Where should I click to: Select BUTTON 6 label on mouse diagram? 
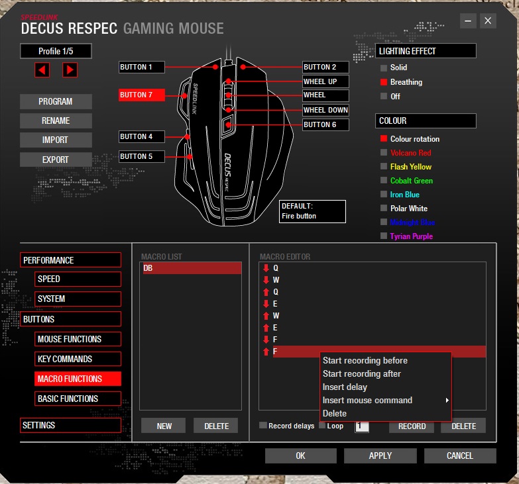(x=325, y=124)
